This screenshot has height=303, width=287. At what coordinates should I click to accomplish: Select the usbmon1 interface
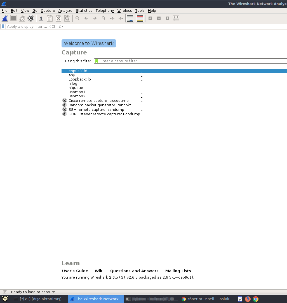pyautogui.click(x=174, y=92)
